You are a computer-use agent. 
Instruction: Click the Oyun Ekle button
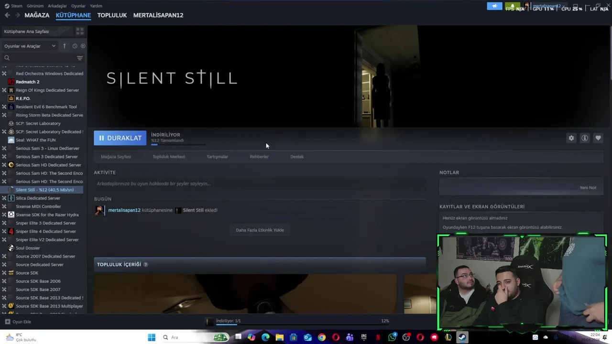point(18,322)
